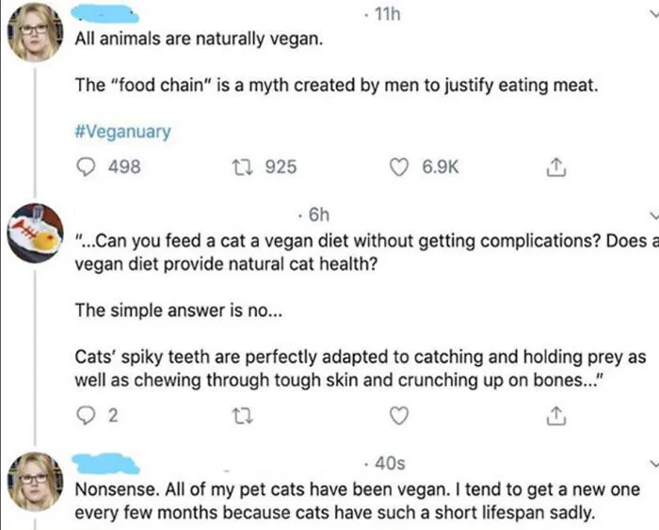Open the 'The simple answer is no...' tweet text

pyautogui.click(x=179, y=311)
